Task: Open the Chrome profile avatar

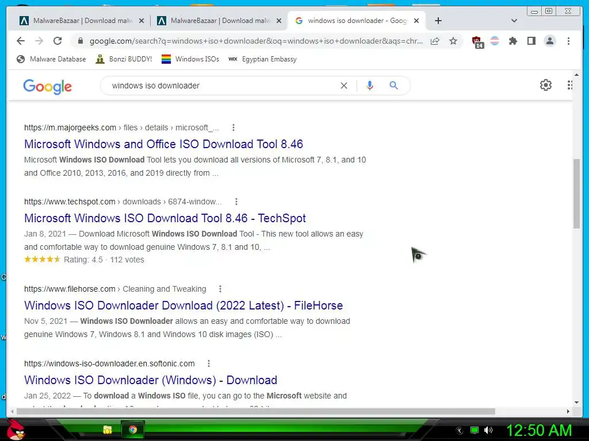Action: pos(549,41)
